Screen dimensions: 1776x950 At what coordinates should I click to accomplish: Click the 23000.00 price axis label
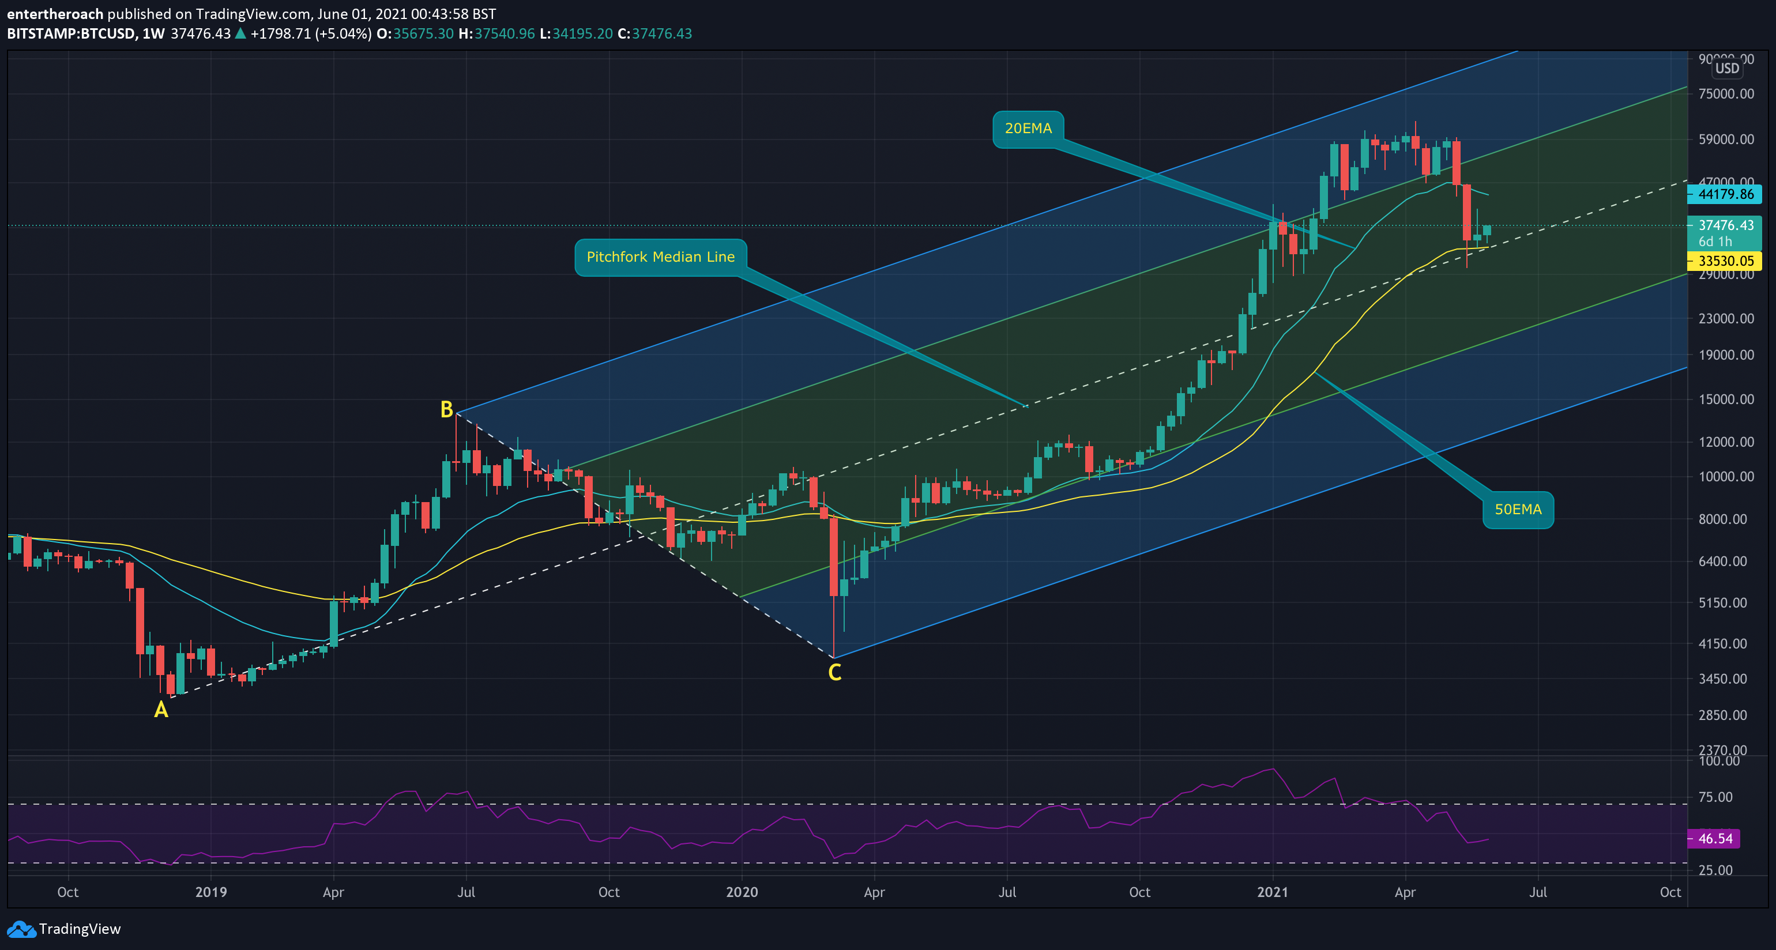coord(1726,319)
